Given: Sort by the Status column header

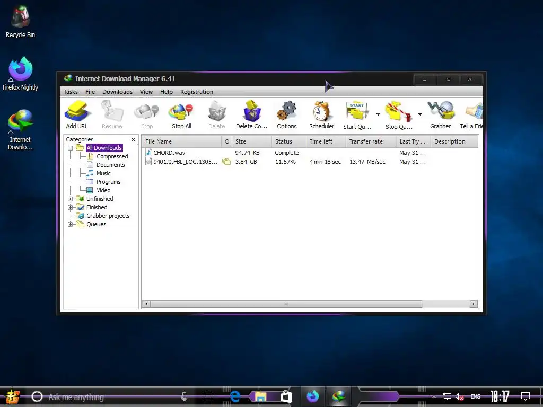Looking at the screenshot, I should point(289,141).
